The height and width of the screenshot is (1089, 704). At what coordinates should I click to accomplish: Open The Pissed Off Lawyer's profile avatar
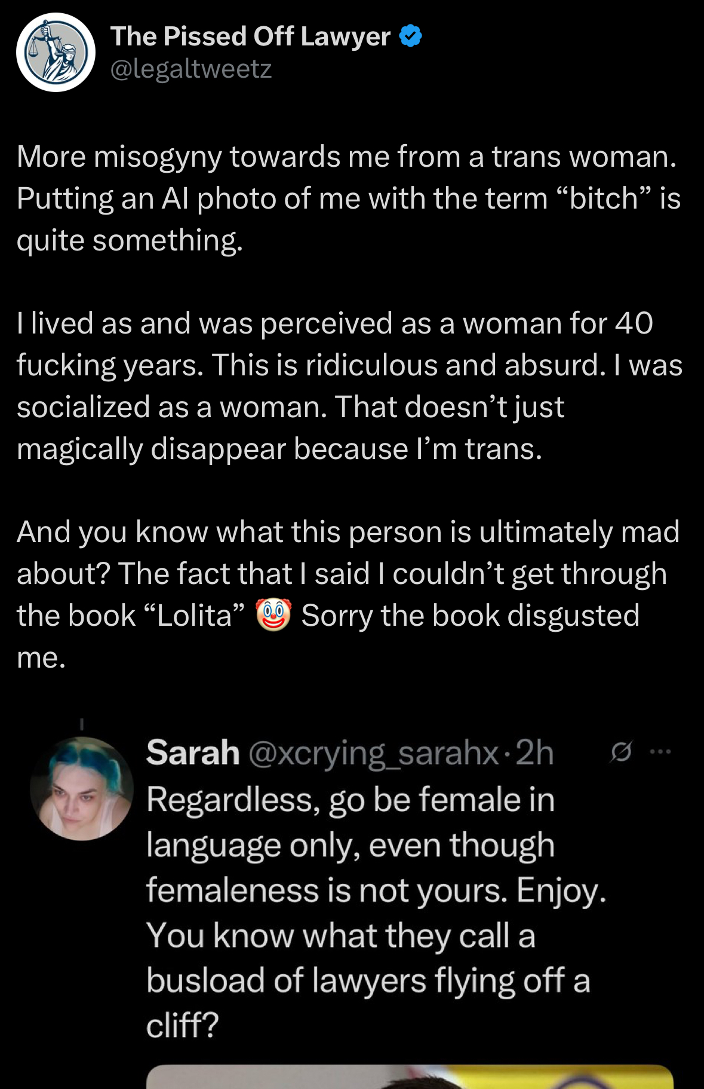pyautogui.click(x=56, y=53)
